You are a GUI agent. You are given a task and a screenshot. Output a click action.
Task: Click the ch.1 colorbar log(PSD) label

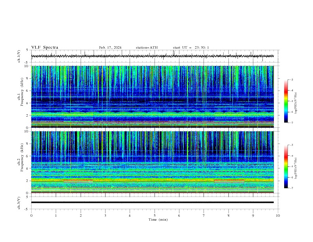(x=296, y=103)
